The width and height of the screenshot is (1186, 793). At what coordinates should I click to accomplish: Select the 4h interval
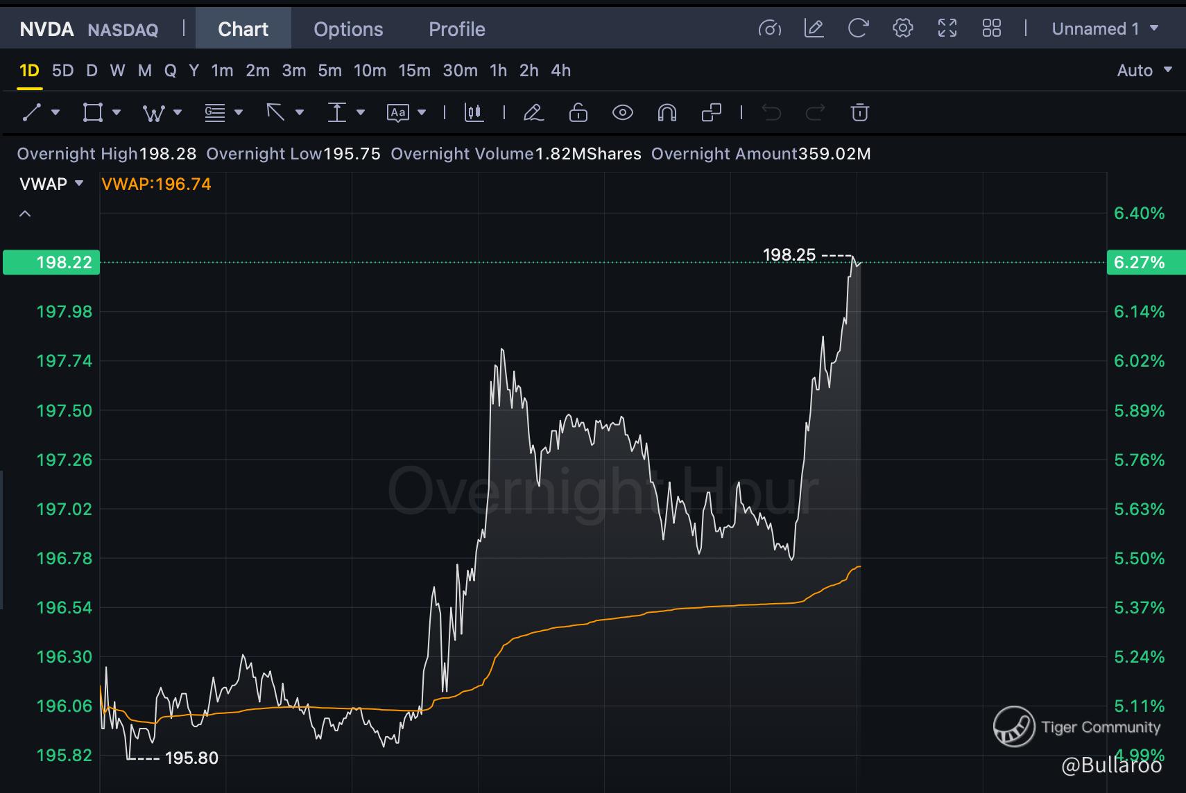(561, 70)
